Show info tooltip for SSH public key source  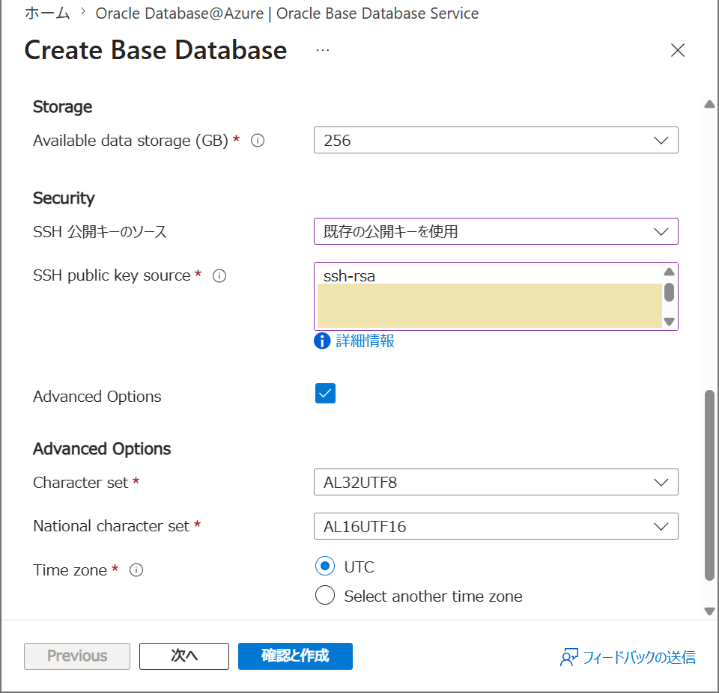[219, 276]
